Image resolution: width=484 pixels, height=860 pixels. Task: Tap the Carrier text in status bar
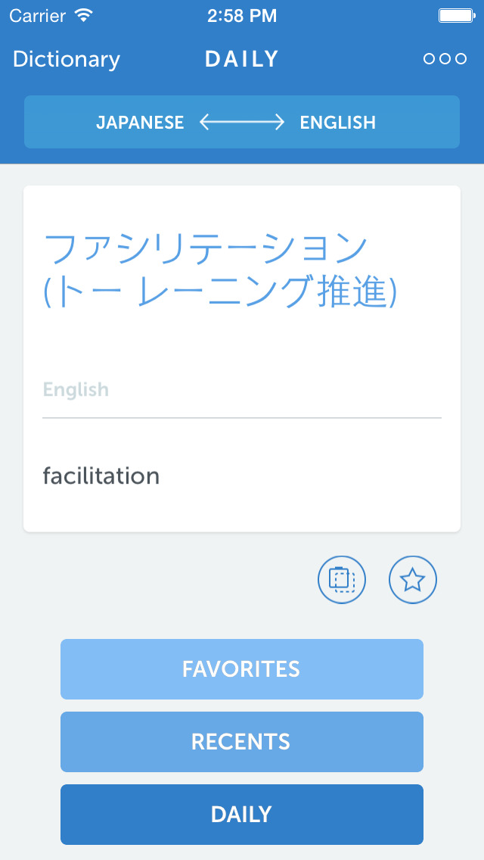click(x=38, y=15)
